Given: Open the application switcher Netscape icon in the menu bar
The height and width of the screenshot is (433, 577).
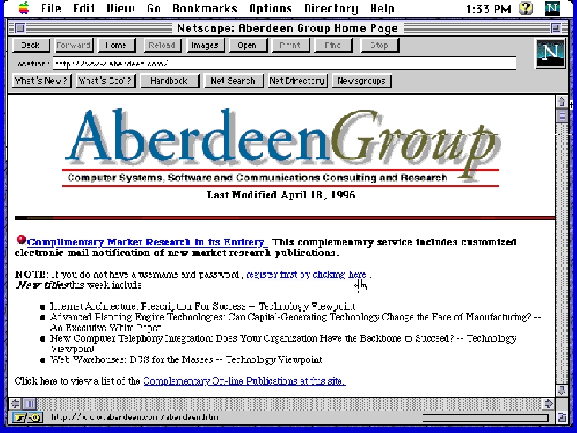Looking at the screenshot, I should point(552,8).
